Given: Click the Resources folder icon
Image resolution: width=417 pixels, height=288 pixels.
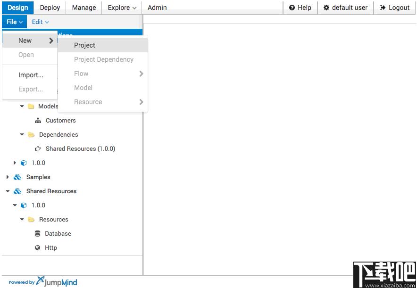Looking at the screenshot, I should [31, 220].
